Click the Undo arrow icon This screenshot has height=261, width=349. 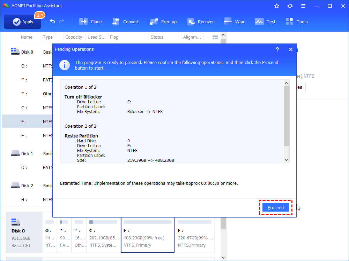(52, 22)
